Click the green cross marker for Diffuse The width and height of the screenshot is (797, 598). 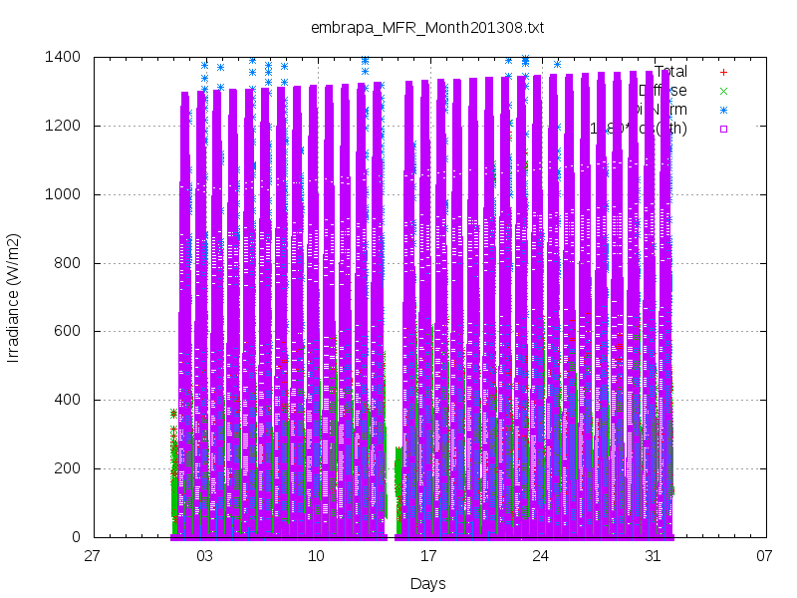[x=724, y=91]
